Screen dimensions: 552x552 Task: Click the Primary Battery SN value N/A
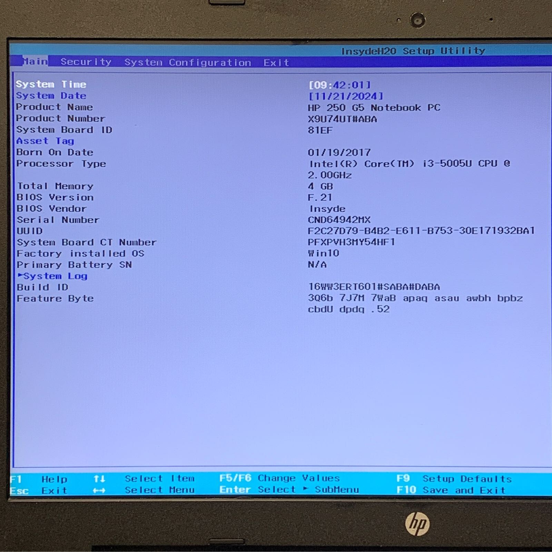pyautogui.click(x=317, y=265)
